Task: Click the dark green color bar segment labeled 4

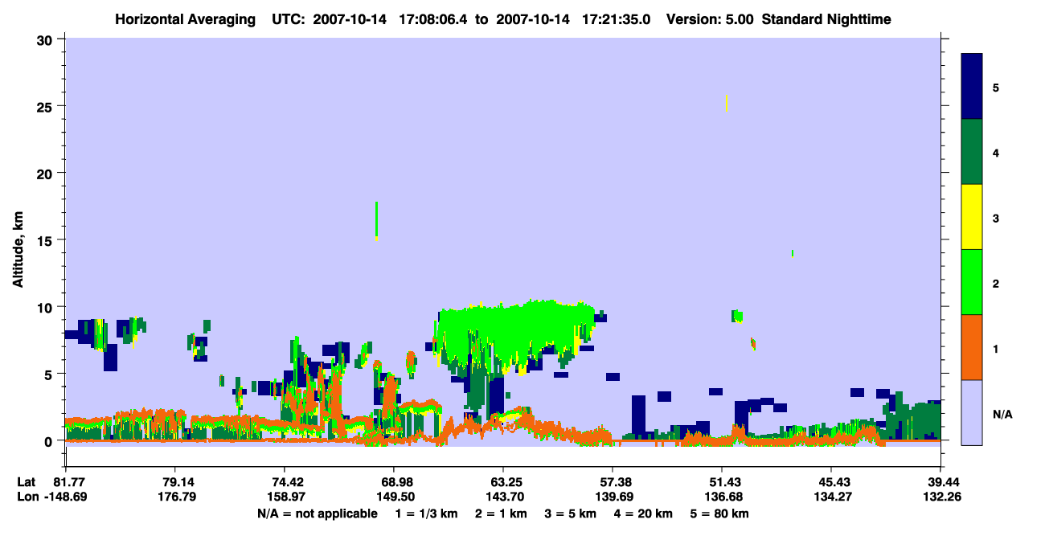Action: pyautogui.click(x=973, y=152)
